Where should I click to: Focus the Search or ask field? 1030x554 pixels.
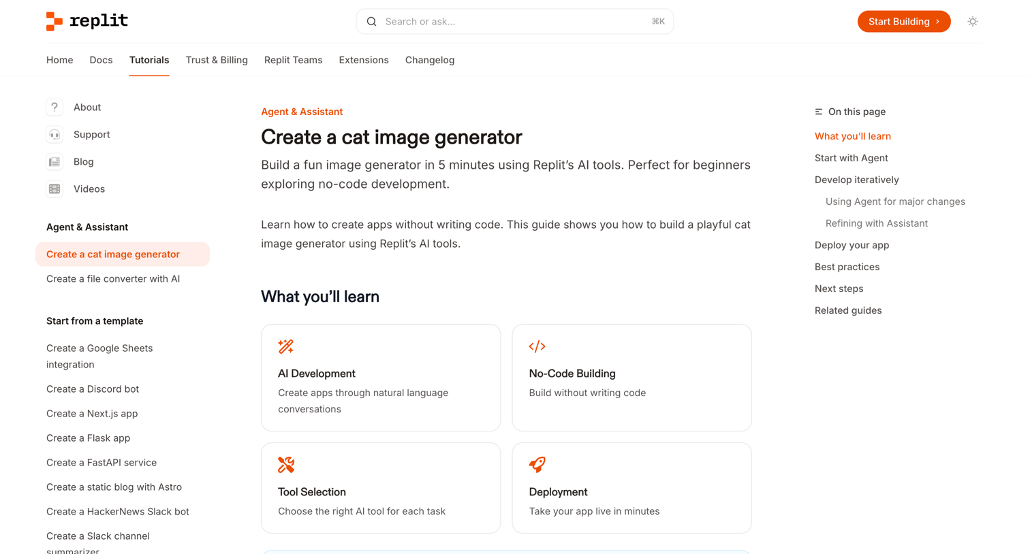click(515, 22)
